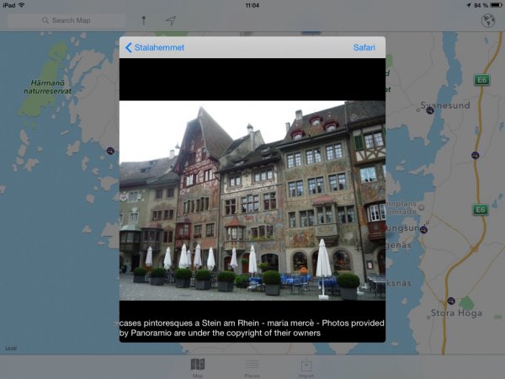Tap the Search Map field
Image resolution: width=505 pixels, height=379 pixels.
point(66,20)
